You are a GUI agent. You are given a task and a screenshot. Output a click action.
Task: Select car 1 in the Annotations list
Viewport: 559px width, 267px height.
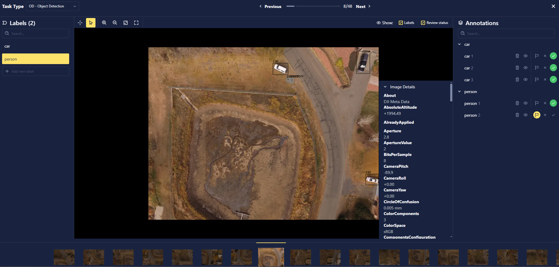(469, 56)
